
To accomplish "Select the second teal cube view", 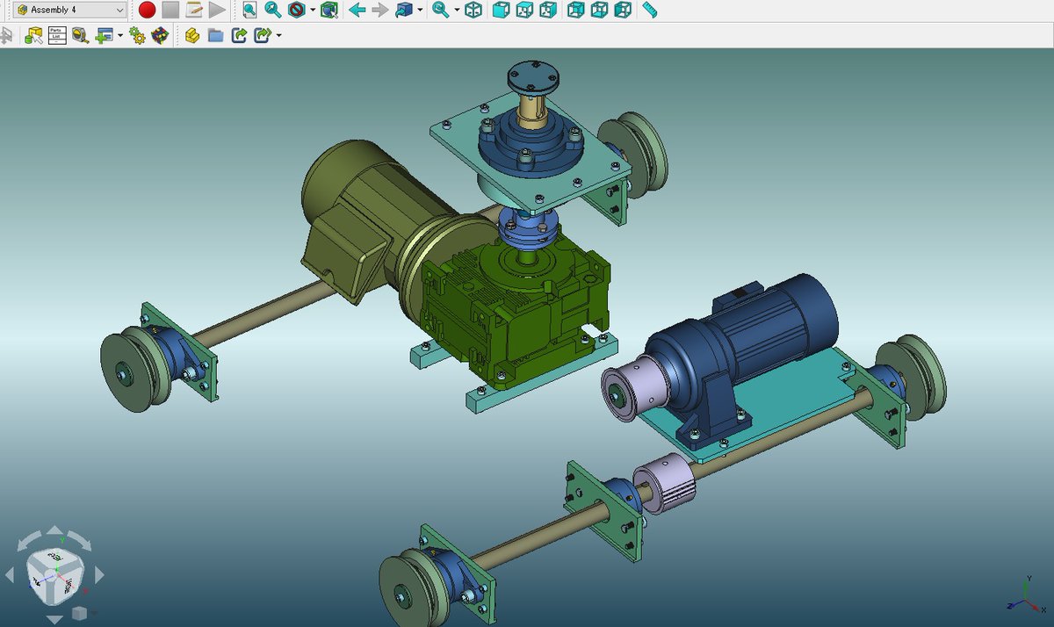I will [x=524, y=11].
